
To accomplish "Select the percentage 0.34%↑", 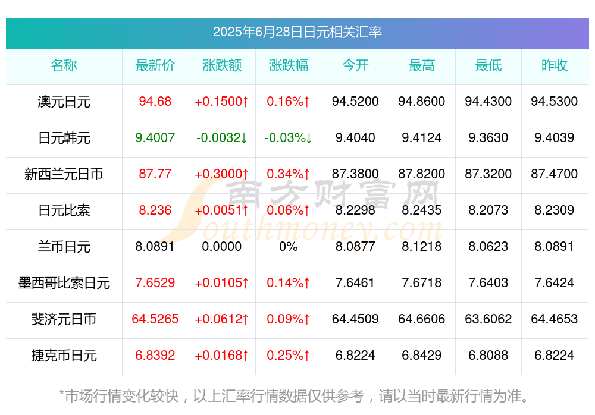I will 289,174.
